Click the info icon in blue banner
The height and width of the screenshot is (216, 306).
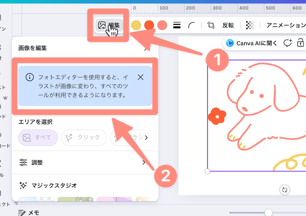click(x=30, y=77)
